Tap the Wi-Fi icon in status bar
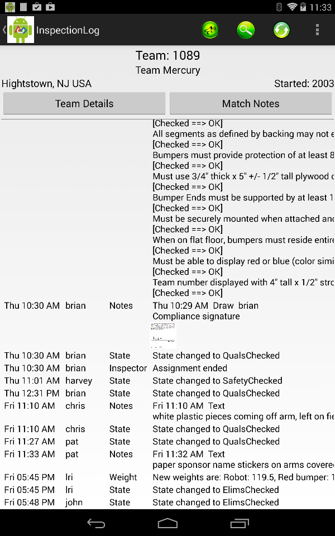The height and width of the screenshot is (536, 335). click(x=292, y=7)
